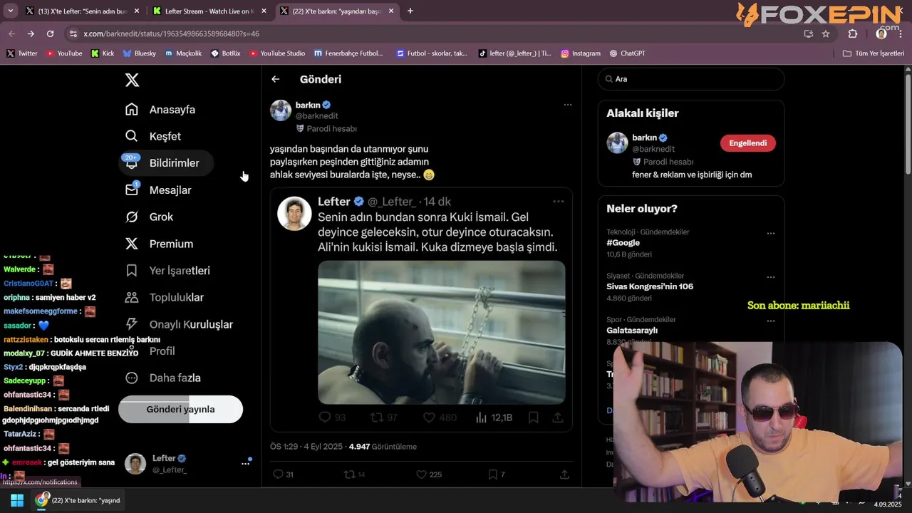
Task: Open Premium from the sidebar
Action: 159,244
